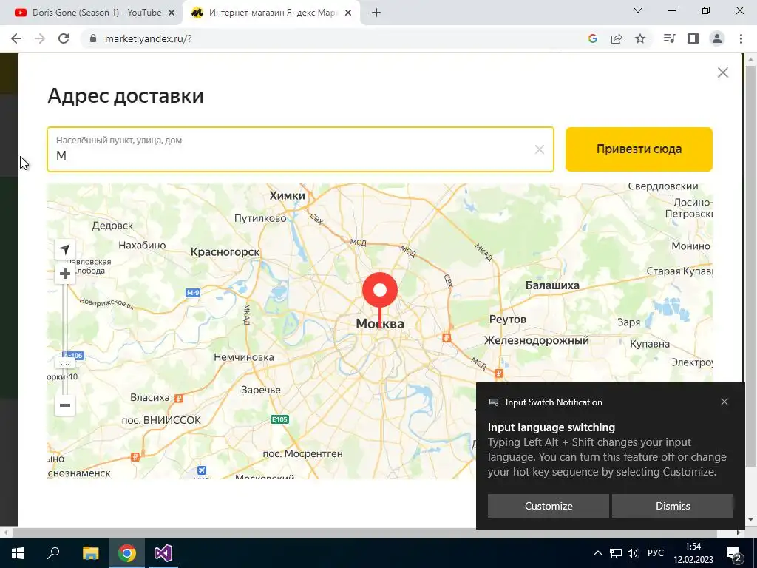Click the map zoom slider handle
The height and width of the screenshot is (568, 757).
pyautogui.click(x=65, y=362)
